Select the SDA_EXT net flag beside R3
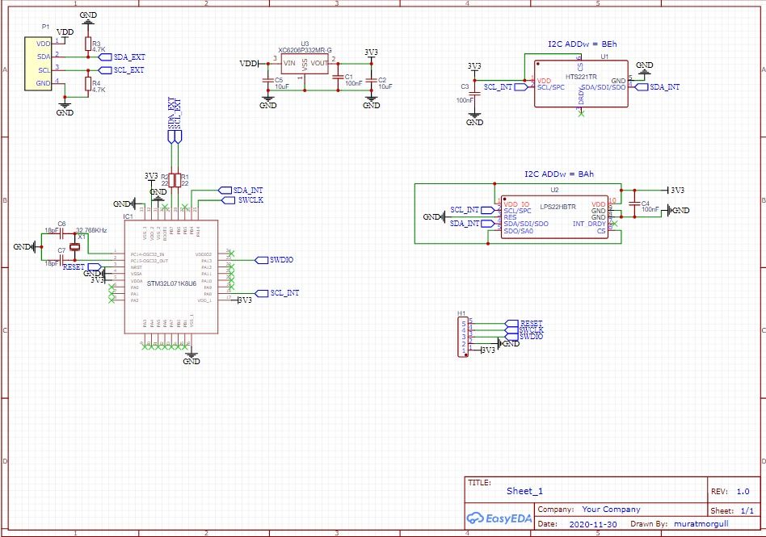Viewport: 766px width, 537px height. pos(122,57)
